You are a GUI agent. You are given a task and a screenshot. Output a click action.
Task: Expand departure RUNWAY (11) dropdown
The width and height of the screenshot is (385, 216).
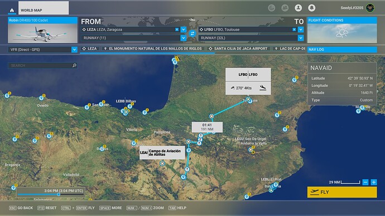[183, 38]
